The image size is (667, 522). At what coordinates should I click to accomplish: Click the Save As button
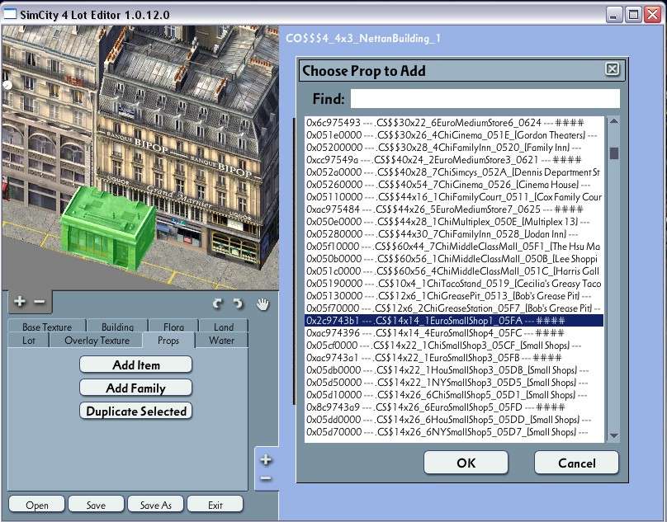click(156, 505)
